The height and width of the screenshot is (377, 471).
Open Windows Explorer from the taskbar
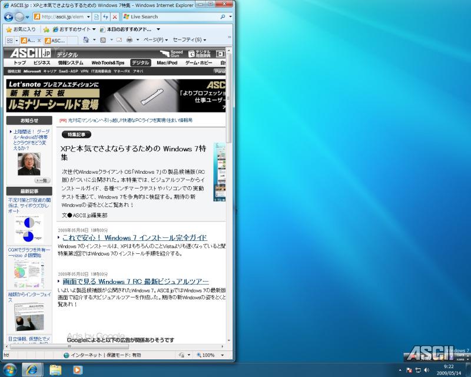[56, 369]
